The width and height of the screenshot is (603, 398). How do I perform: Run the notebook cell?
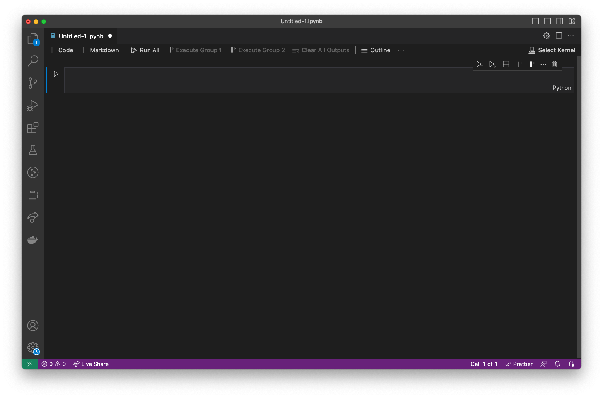tap(56, 73)
